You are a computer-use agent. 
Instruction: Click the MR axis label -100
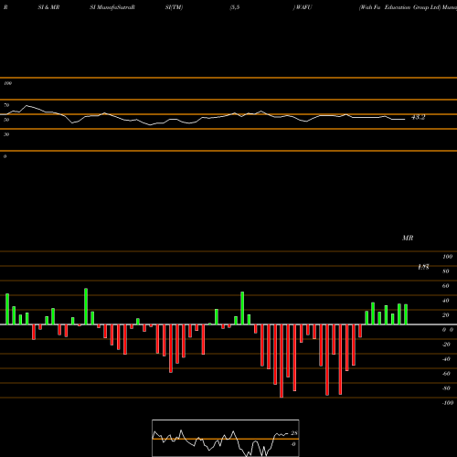pyautogui.click(x=448, y=403)
